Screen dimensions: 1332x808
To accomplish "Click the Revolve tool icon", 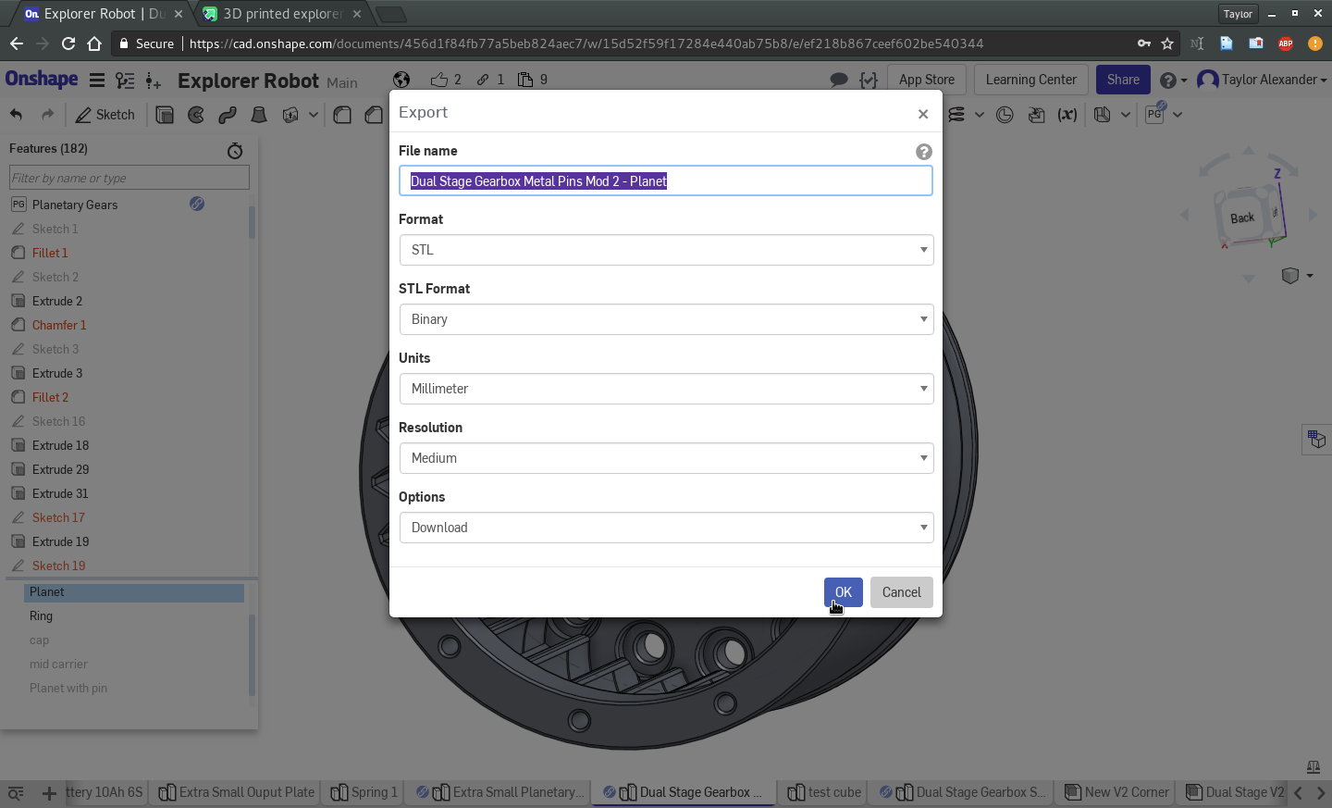I will [196, 115].
